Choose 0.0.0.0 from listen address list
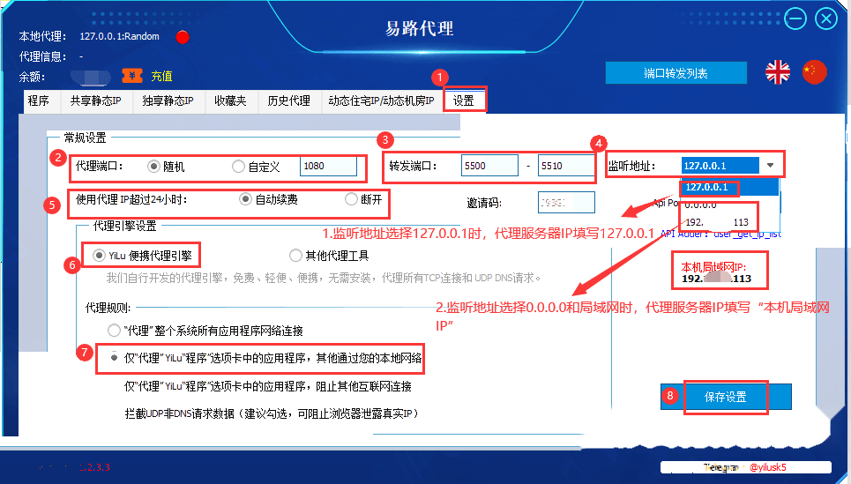This screenshot has height=484, width=851. click(729, 205)
